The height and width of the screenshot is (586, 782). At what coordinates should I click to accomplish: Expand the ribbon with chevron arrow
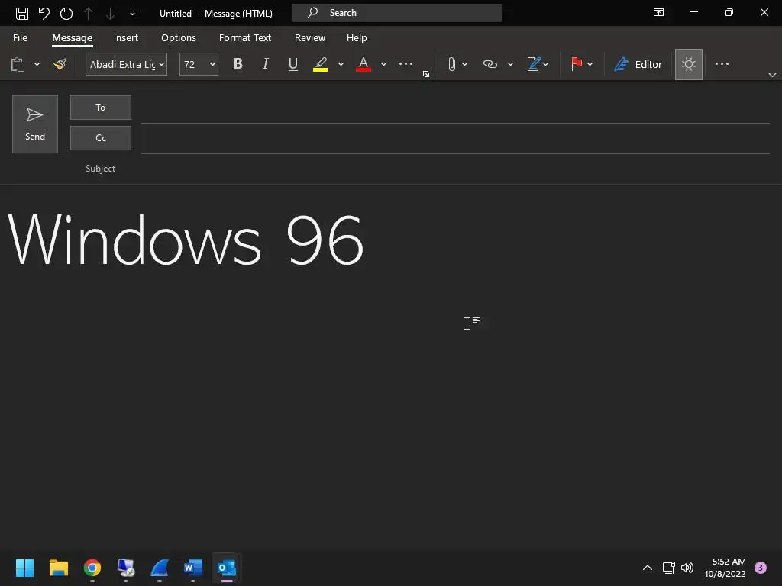click(772, 75)
